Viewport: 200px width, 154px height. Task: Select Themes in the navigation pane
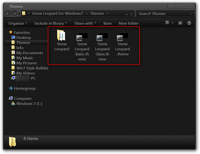click(26, 43)
